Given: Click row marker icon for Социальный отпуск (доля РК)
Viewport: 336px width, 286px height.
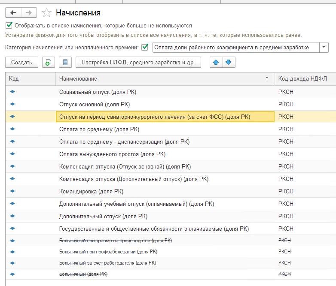Looking at the screenshot, I should click(x=12, y=92).
